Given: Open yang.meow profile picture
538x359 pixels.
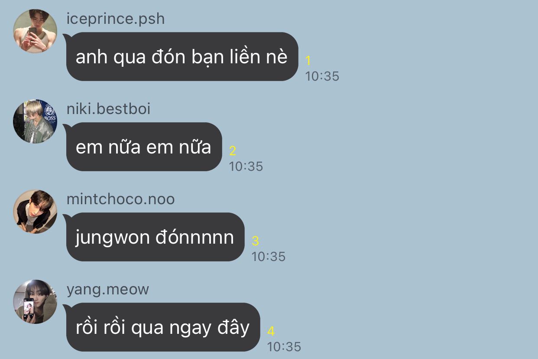Looking at the screenshot, I should [x=35, y=302].
